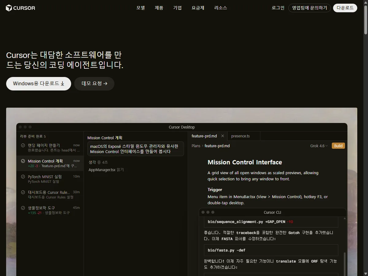
Task: Select the Mission Control 계획 task
Action: pyautogui.click(x=50, y=163)
